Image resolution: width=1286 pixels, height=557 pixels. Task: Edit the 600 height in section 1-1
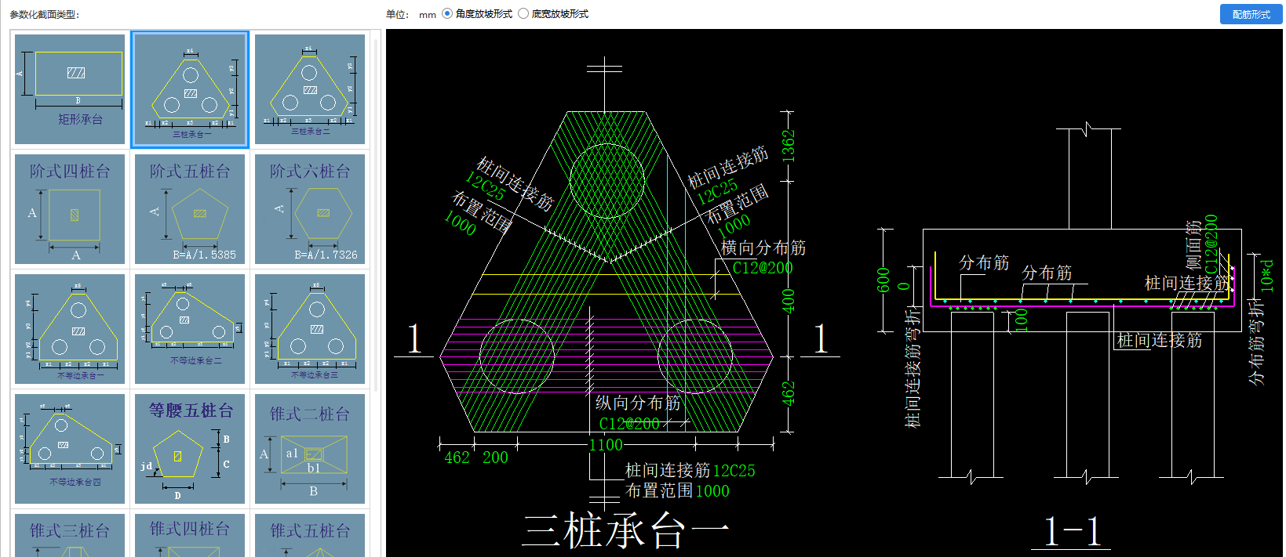[x=883, y=280]
